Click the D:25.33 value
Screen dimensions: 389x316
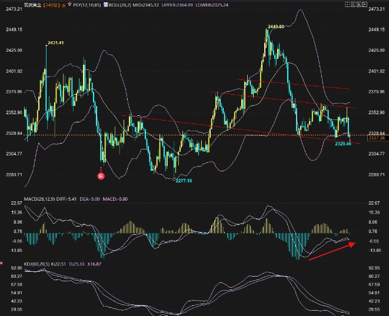click(x=77, y=264)
